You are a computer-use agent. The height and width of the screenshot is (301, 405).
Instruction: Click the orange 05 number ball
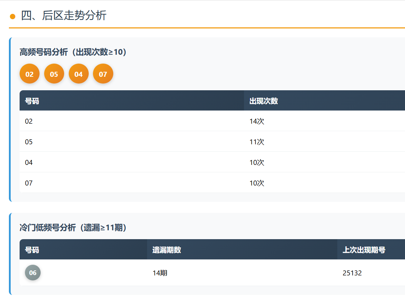[x=54, y=74]
